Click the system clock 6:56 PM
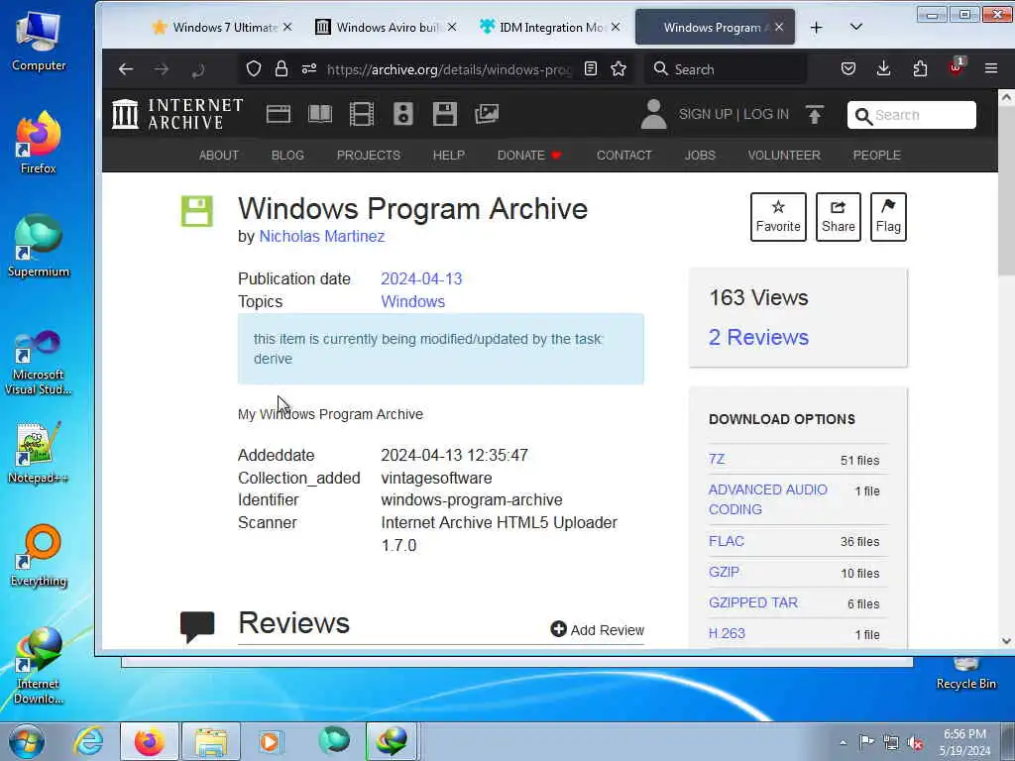The image size is (1015, 761). click(x=963, y=734)
